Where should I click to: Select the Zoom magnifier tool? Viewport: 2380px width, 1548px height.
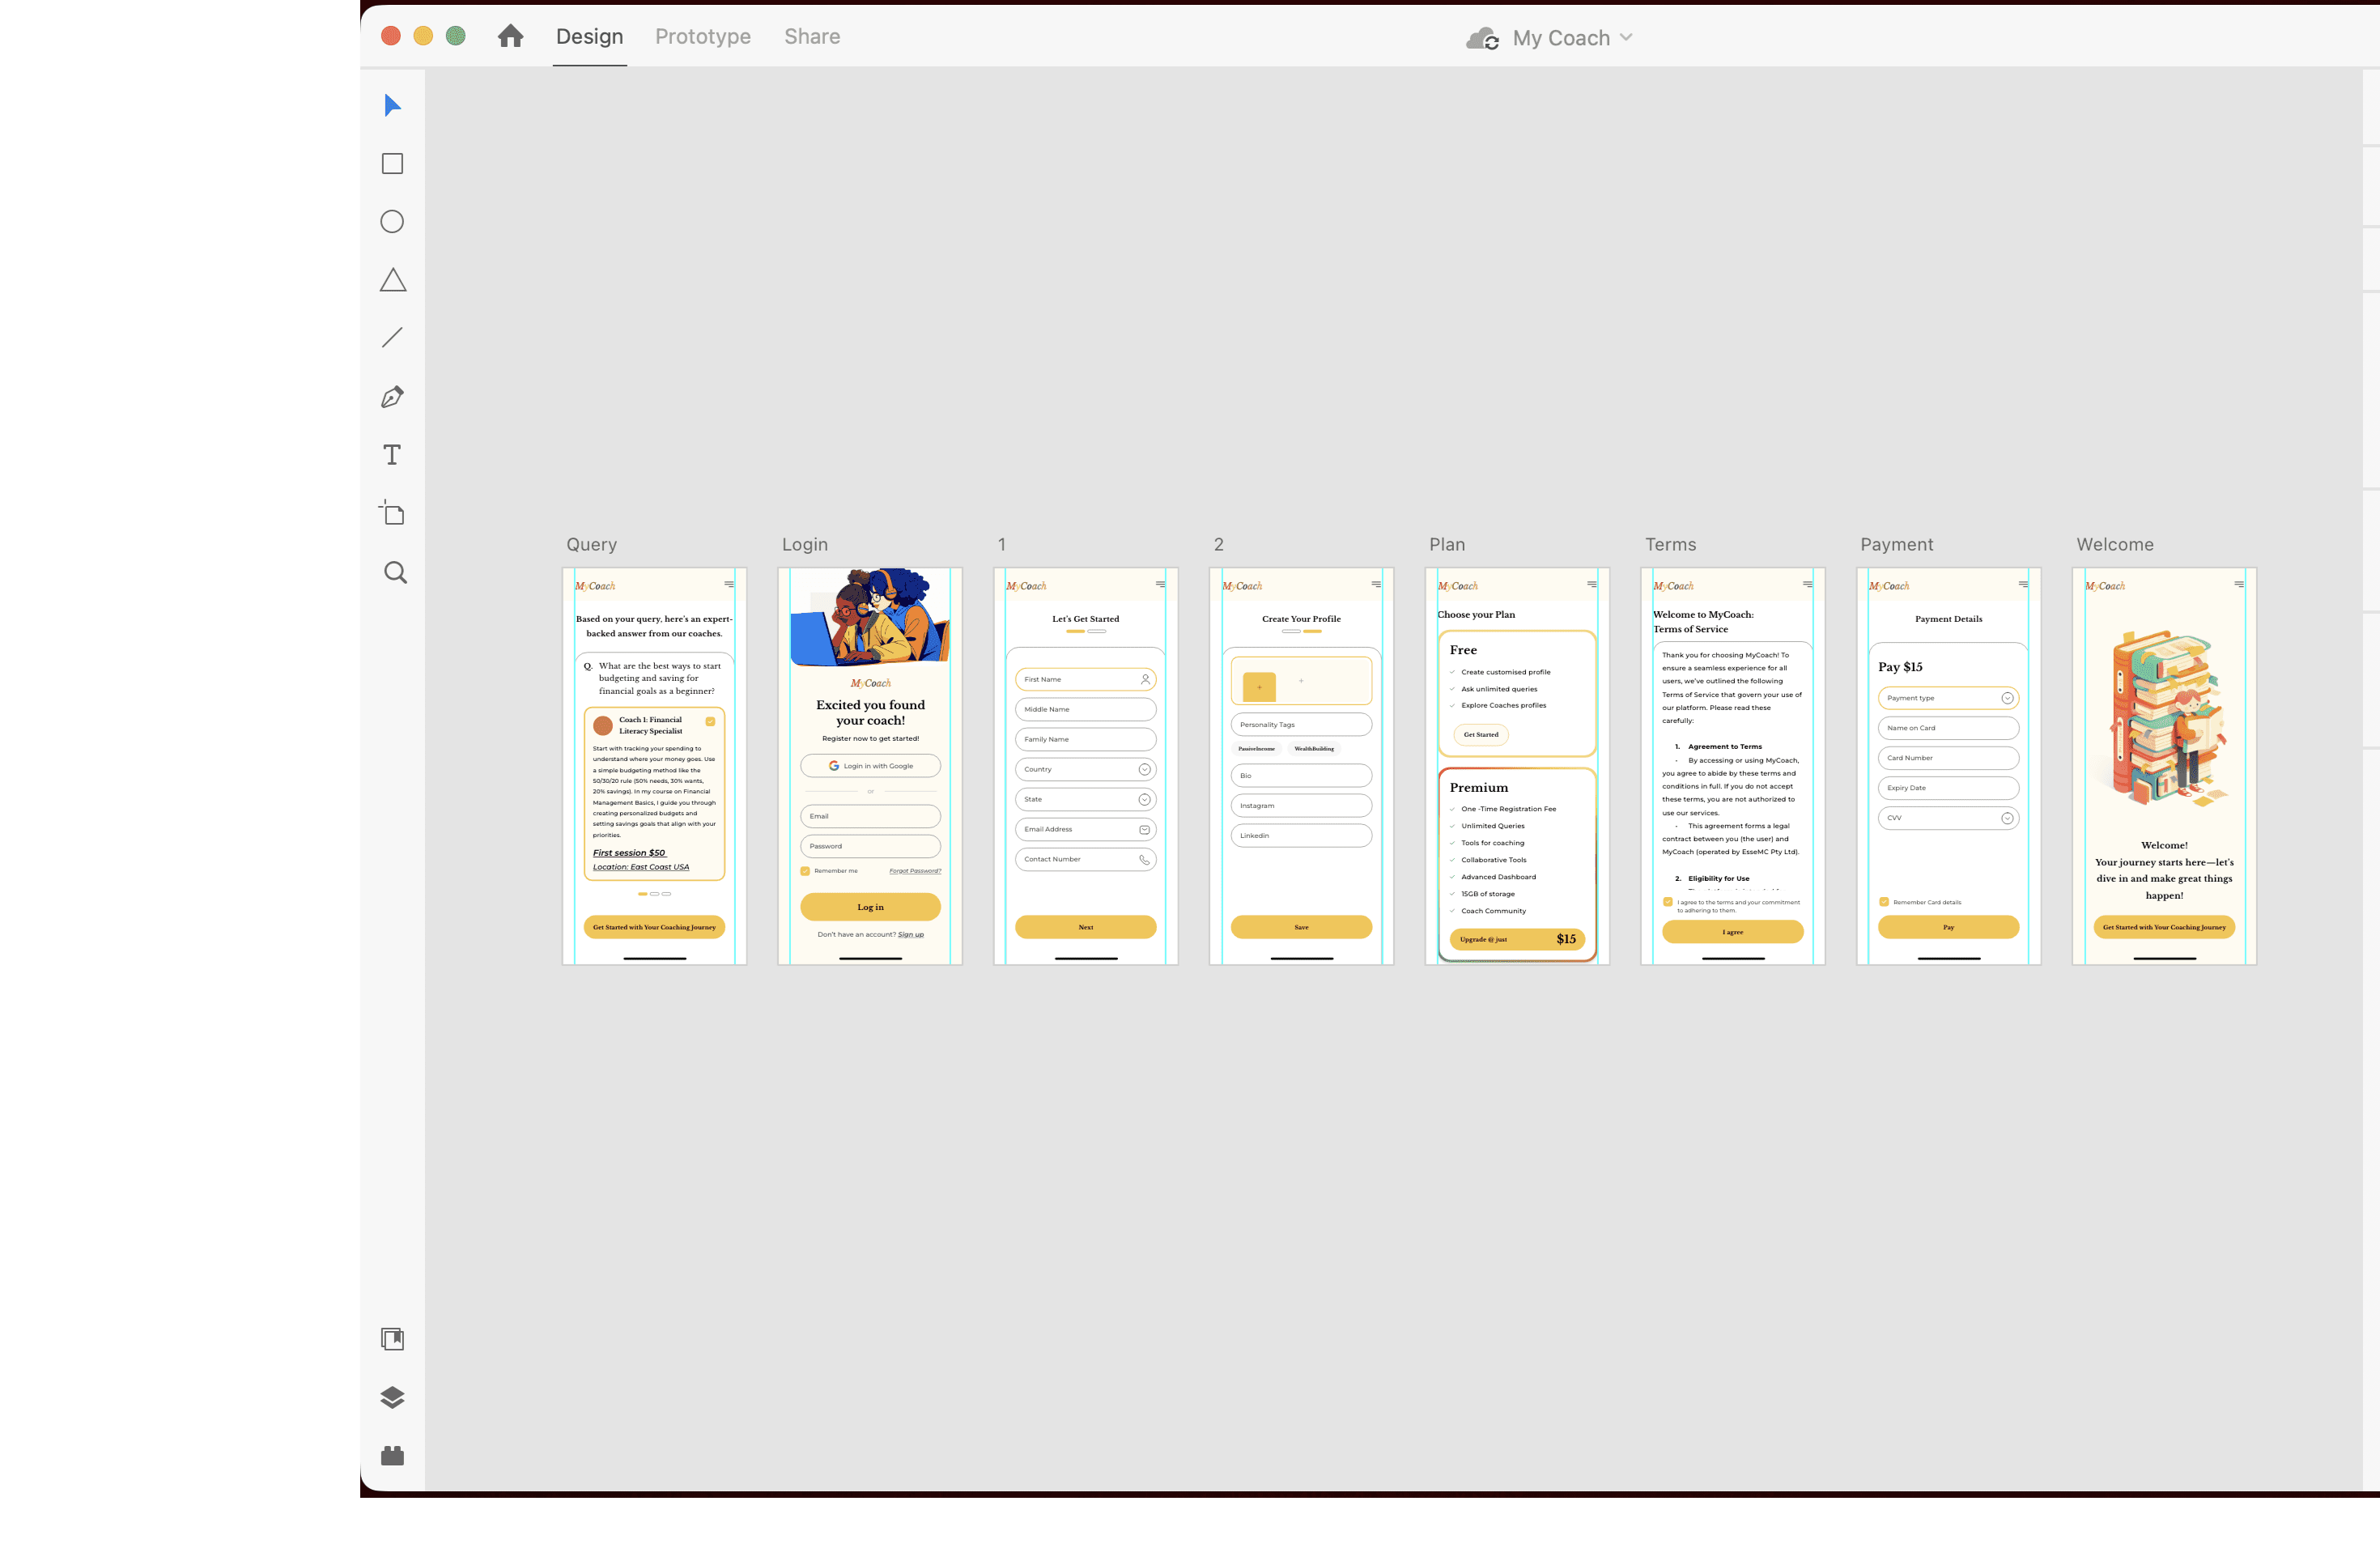[395, 572]
